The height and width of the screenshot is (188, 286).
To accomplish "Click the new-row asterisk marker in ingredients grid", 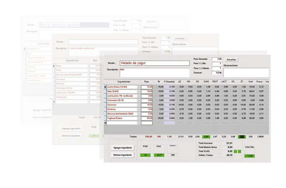I will [x=105, y=123].
